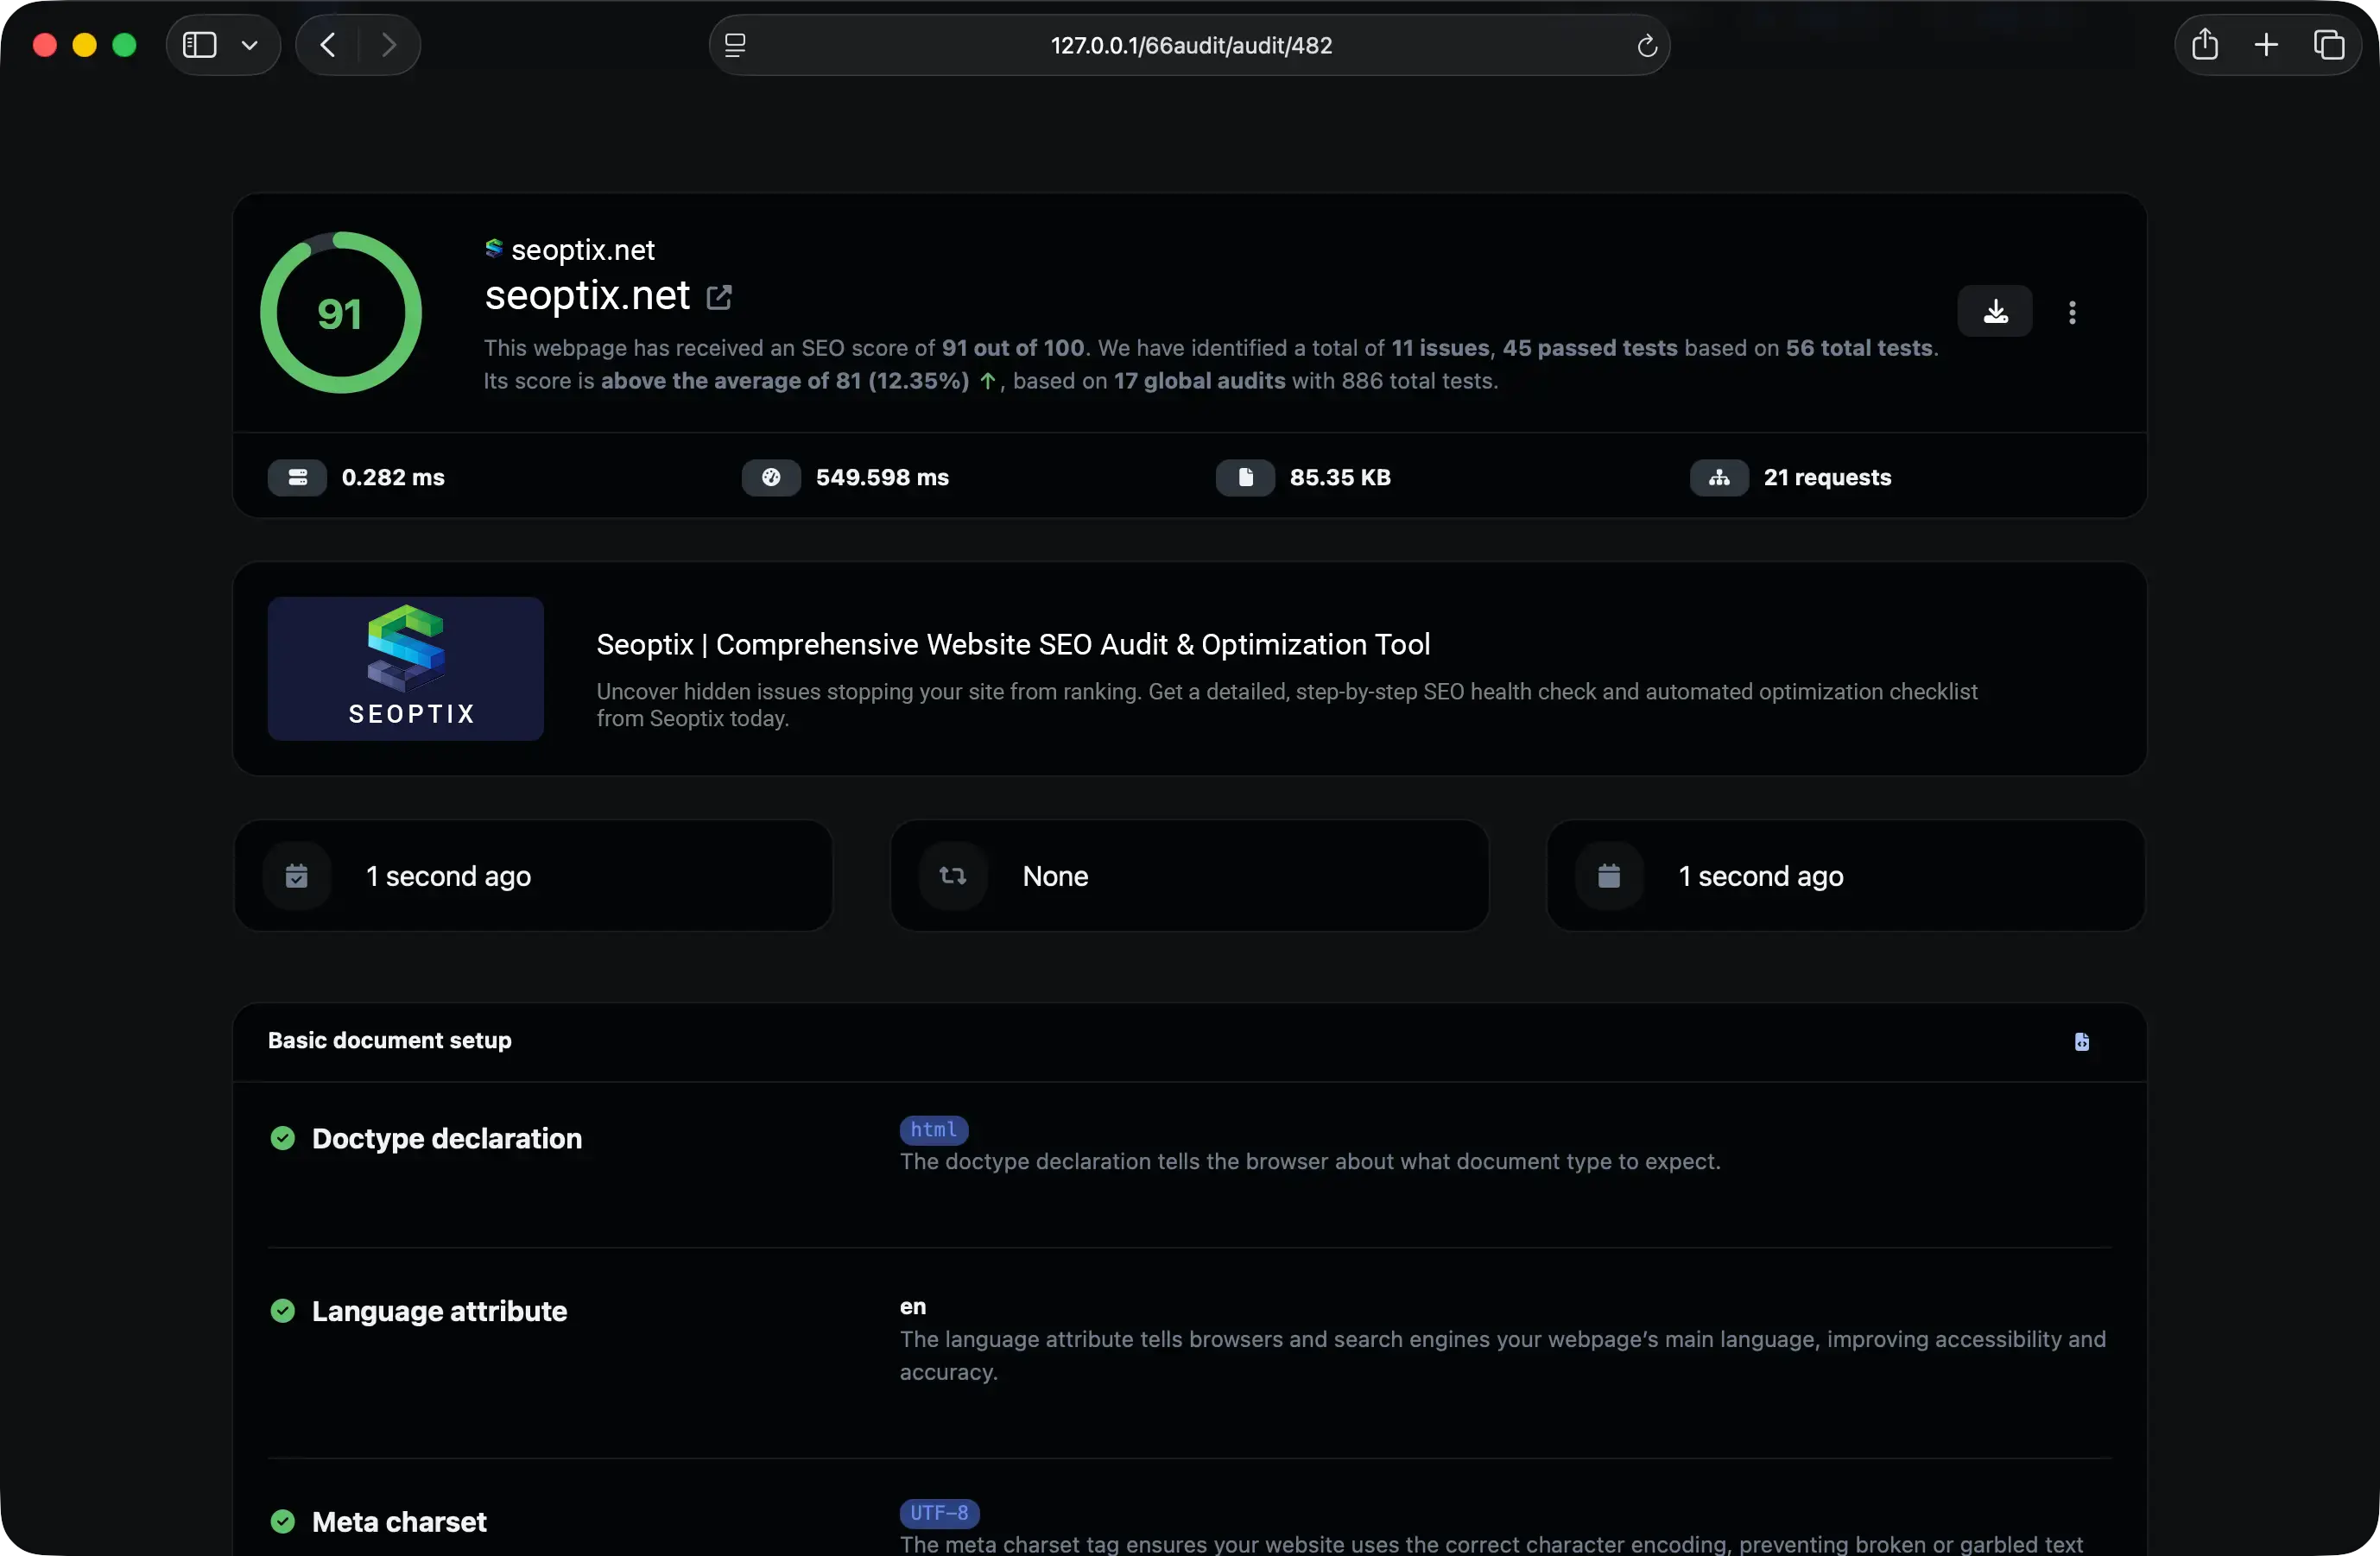The height and width of the screenshot is (1556, 2380).
Task: Click the green upward arrow after 12.35%
Action: 988,381
